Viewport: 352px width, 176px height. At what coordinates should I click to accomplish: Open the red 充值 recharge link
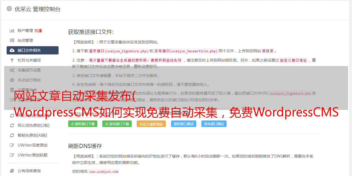click(x=38, y=31)
